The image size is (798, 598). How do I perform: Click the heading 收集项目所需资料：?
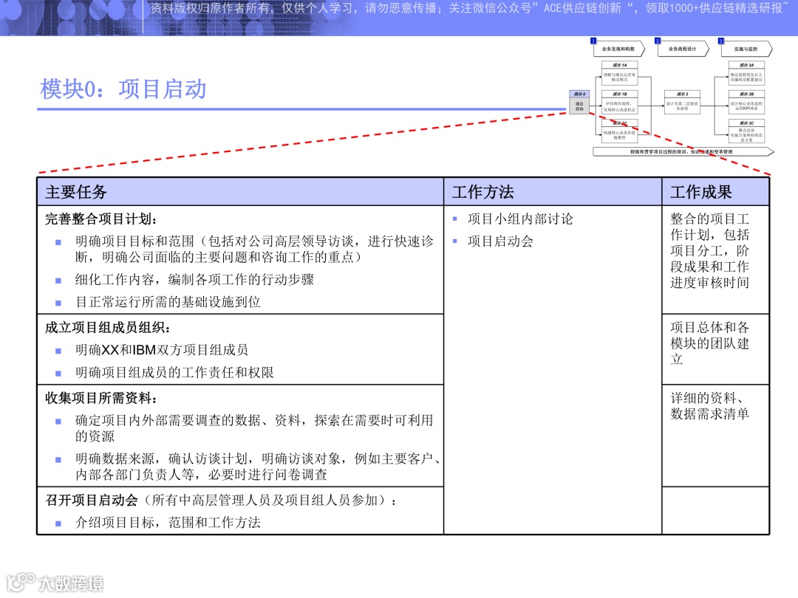[x=101, y=398]
